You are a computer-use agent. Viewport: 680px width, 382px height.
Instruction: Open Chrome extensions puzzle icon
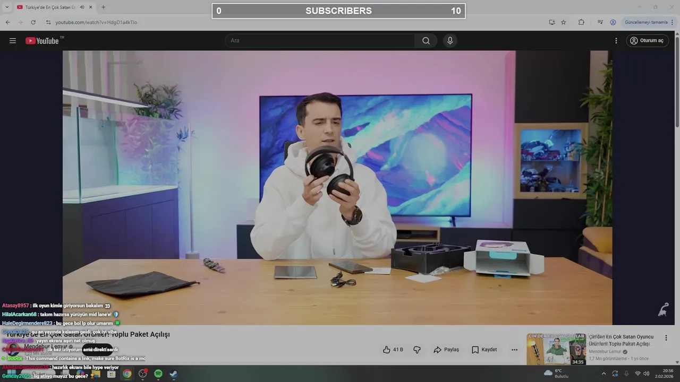[581, 22]
